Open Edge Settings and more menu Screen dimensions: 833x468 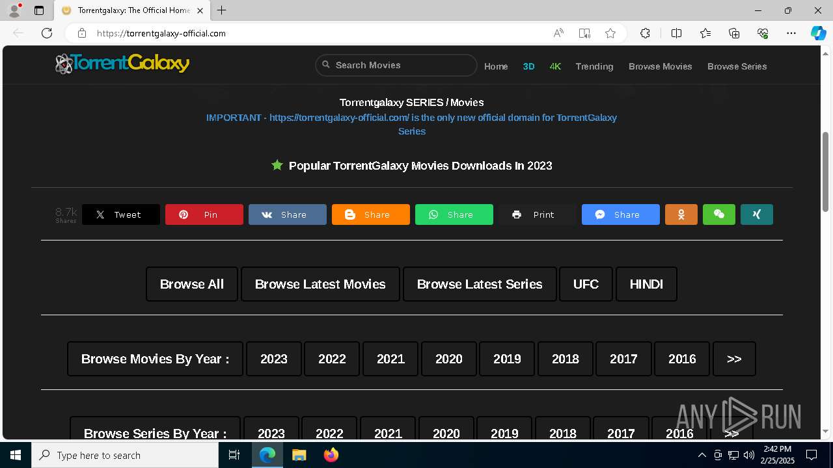(x=791, y=33)
